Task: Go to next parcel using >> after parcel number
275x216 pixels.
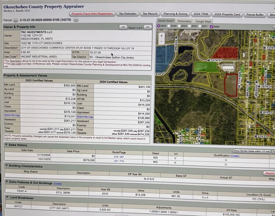Action: (76, 20)
